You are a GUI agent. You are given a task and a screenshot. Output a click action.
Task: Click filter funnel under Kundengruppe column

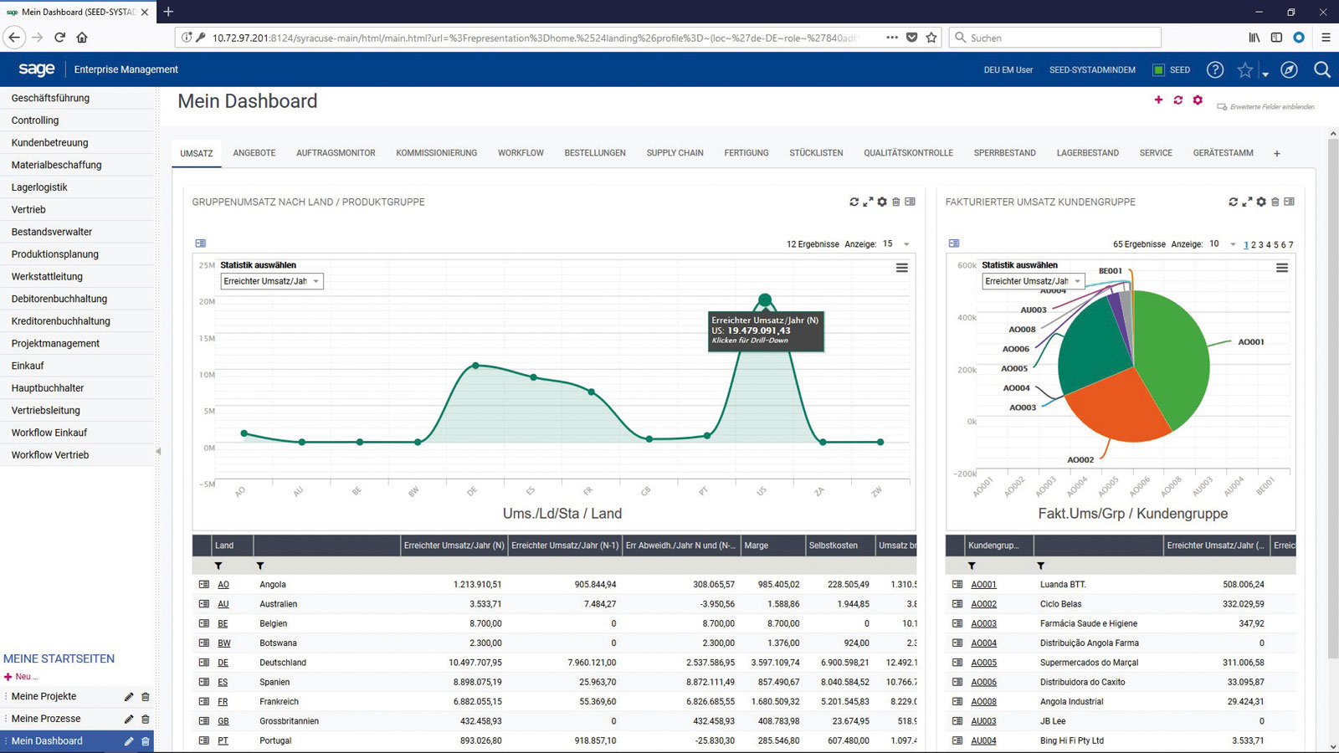coord(972,566)
